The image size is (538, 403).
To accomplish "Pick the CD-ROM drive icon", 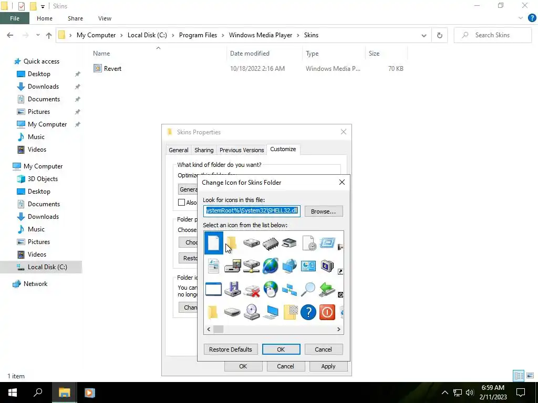I will (x=252, y=312).
